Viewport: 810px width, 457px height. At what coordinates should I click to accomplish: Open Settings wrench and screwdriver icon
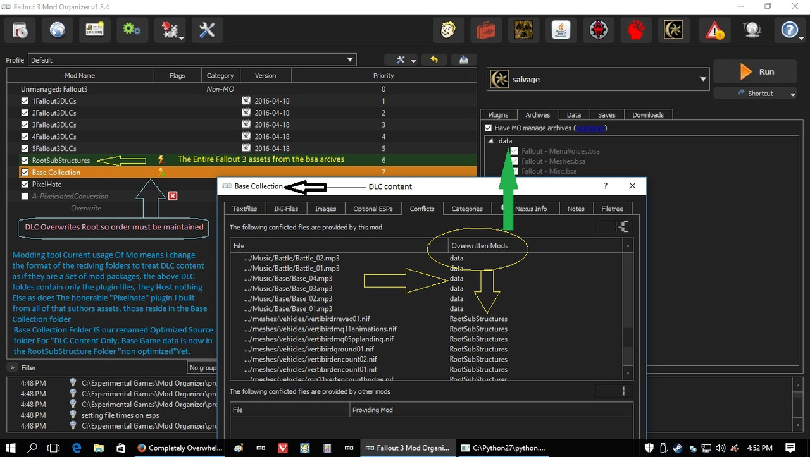[207, 30]
